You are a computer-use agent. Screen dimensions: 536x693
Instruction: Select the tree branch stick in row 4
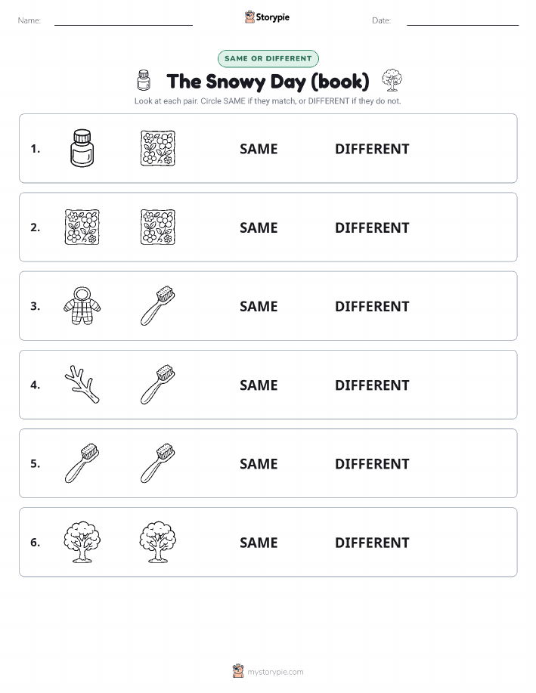pos(82,384)
